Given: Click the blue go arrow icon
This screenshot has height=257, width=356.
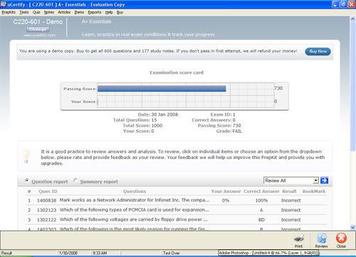Looking at the screenshot, I should coord(324,180).
